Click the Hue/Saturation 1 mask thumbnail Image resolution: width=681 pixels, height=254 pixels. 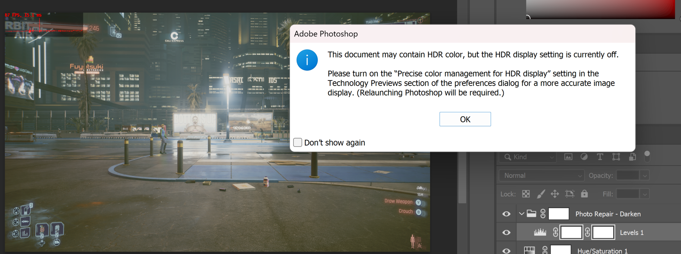(560, 249)
